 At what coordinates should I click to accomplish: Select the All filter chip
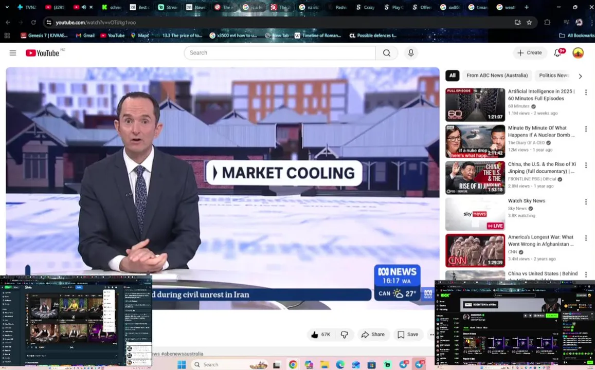point(453,76)
